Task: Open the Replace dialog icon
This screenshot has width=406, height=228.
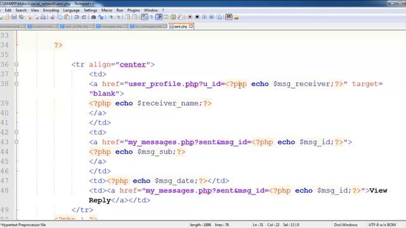Action: tap(101, 17)
